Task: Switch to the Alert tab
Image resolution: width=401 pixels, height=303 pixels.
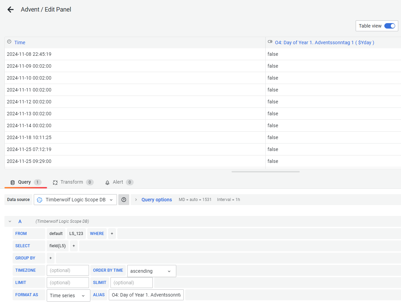Action: [x=119, y=182]
